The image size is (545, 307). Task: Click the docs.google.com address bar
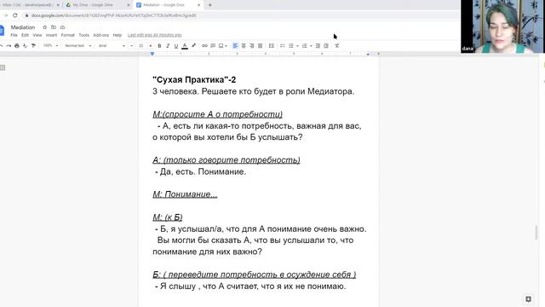click(240, 15)
